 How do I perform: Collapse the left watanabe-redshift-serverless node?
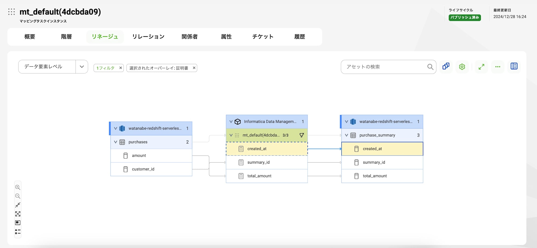[x=115, y=128]
